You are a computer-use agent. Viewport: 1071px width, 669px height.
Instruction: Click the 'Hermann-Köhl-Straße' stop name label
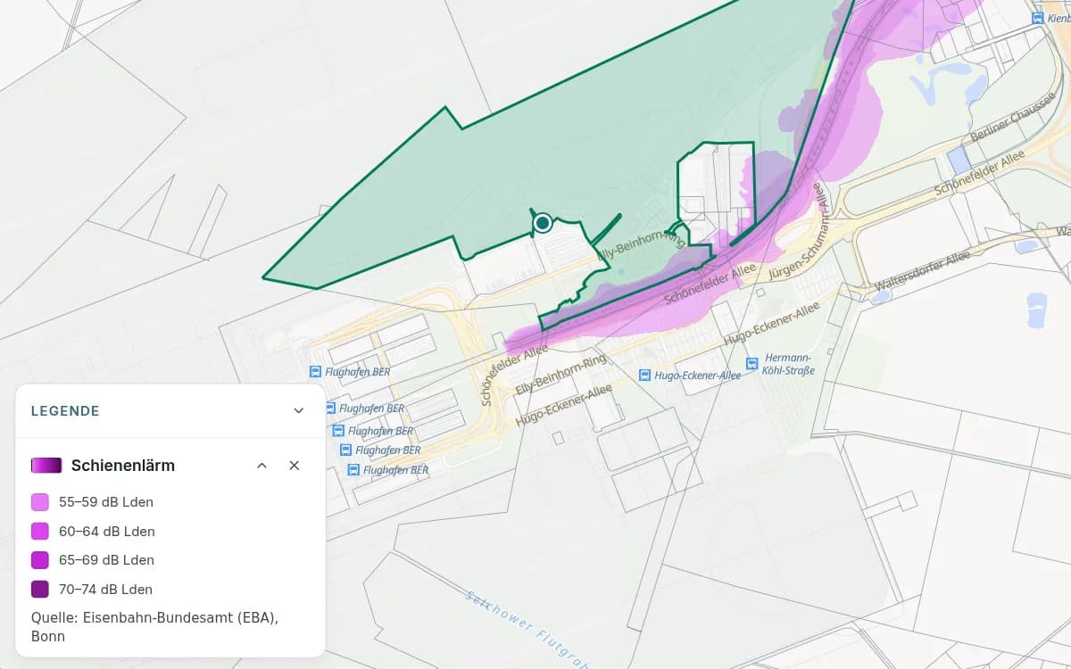tap(789, 364)
